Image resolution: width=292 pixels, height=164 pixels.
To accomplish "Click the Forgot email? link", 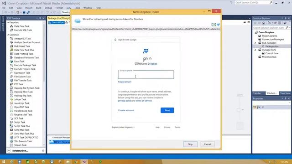I will [x=125, y=82].
